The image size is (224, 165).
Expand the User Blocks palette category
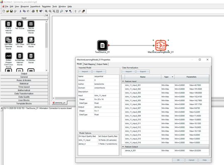[x=24, y=100]
